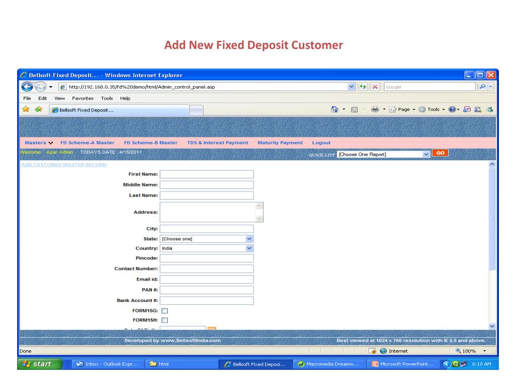Viewport: 516px width, 387px height.
Task: Click the page vertical scrollbar thumb
Action: pos(492,219)
